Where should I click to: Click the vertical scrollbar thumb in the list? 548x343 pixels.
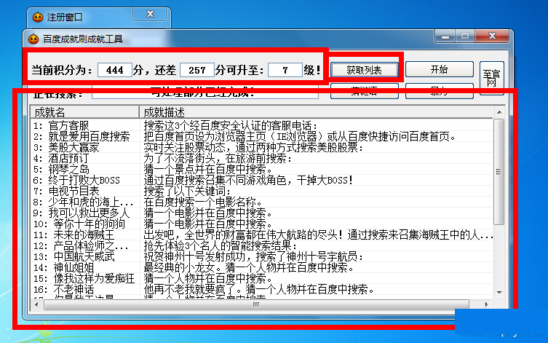coord(499,172)
